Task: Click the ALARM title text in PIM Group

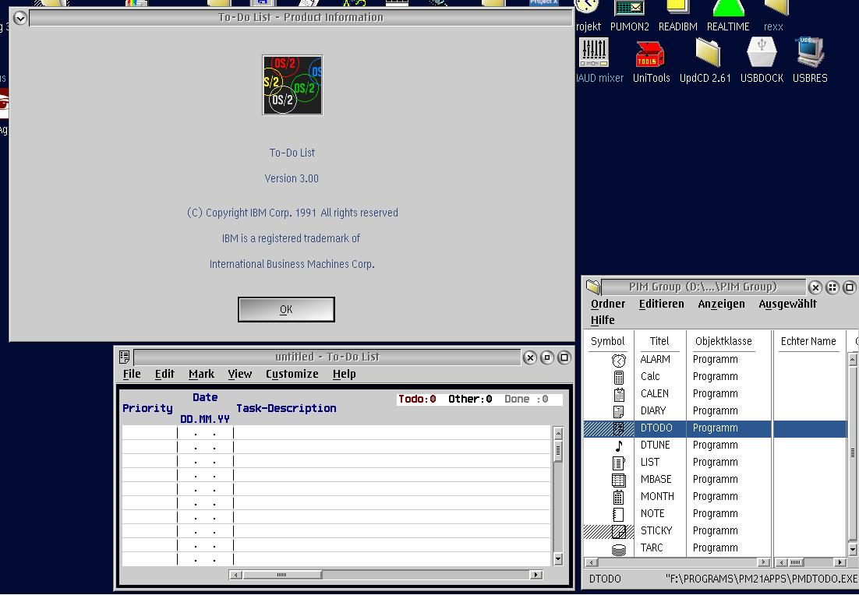Action: click(656, 359)
